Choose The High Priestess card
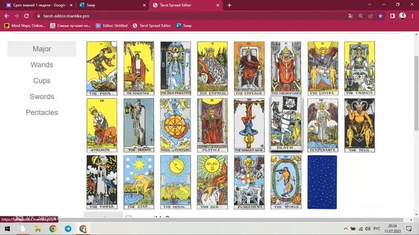 point(175,69)
